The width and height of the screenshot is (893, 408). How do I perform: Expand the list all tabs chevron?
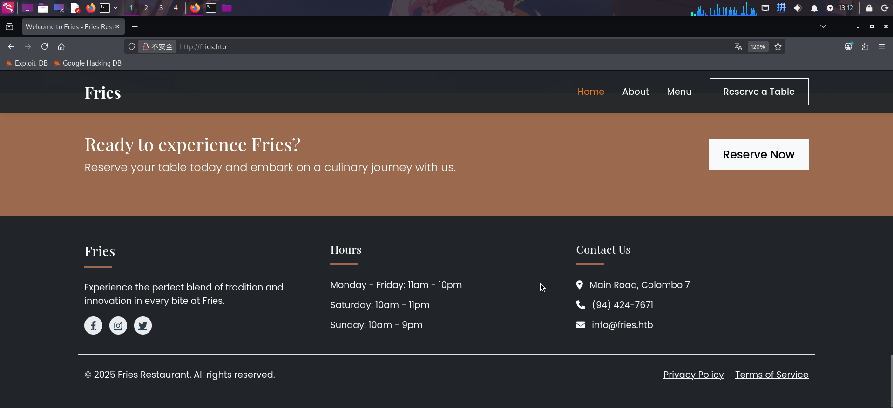(x=823, y=26)
